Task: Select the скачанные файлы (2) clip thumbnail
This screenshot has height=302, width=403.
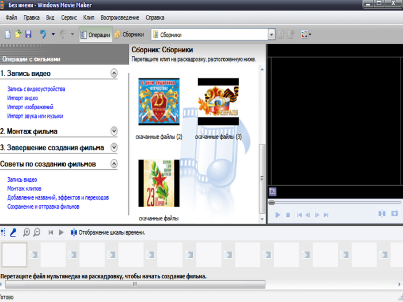Action: click(x=159, y=102)
